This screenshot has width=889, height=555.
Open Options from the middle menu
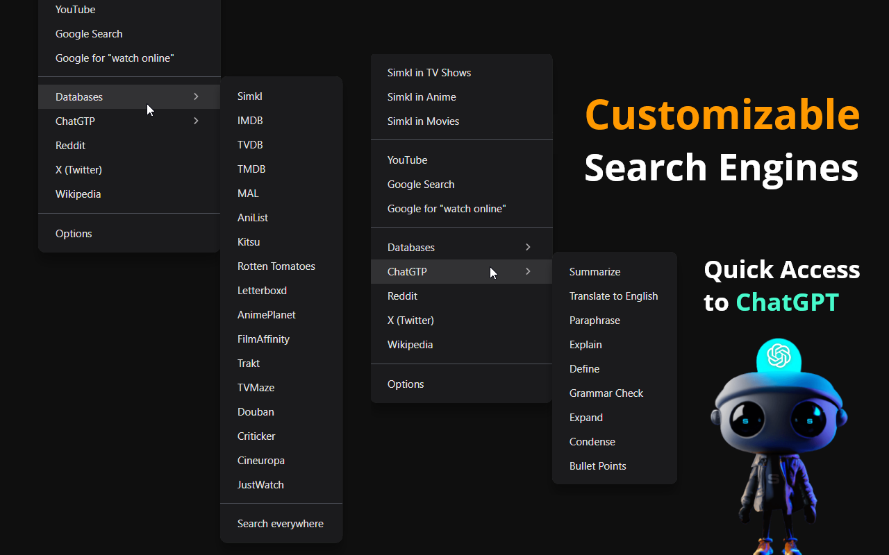406,384
